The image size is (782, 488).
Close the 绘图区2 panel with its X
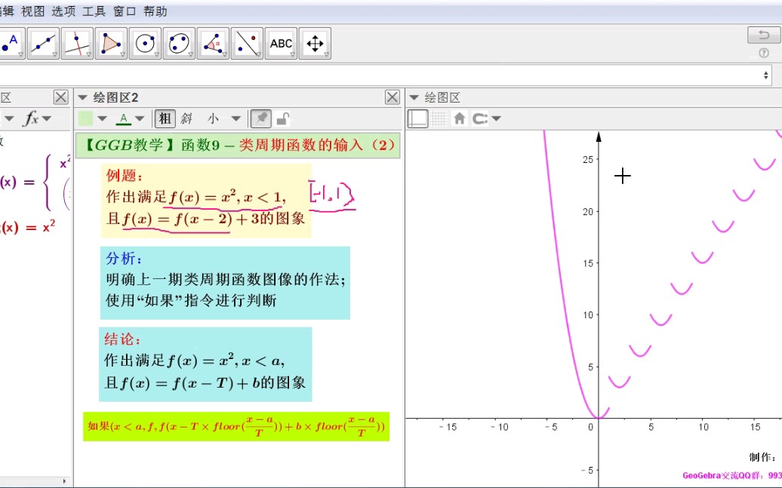pos(393,97)
